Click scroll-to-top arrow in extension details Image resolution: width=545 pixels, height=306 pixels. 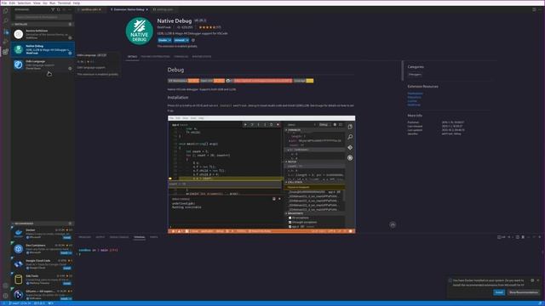pos(393,224)
